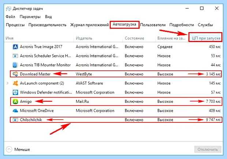Screen dimensions: 227x159
Task: Sort by the Состояние column header
Action: 134,38
